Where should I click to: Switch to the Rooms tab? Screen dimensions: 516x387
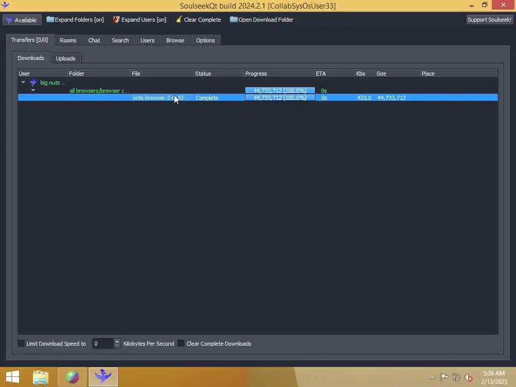[x=68, y=40]
